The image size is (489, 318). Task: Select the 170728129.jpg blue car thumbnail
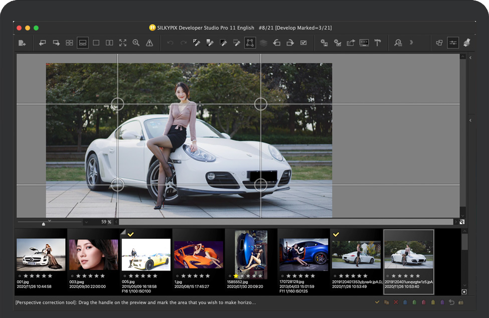click(x=303, y=254)
